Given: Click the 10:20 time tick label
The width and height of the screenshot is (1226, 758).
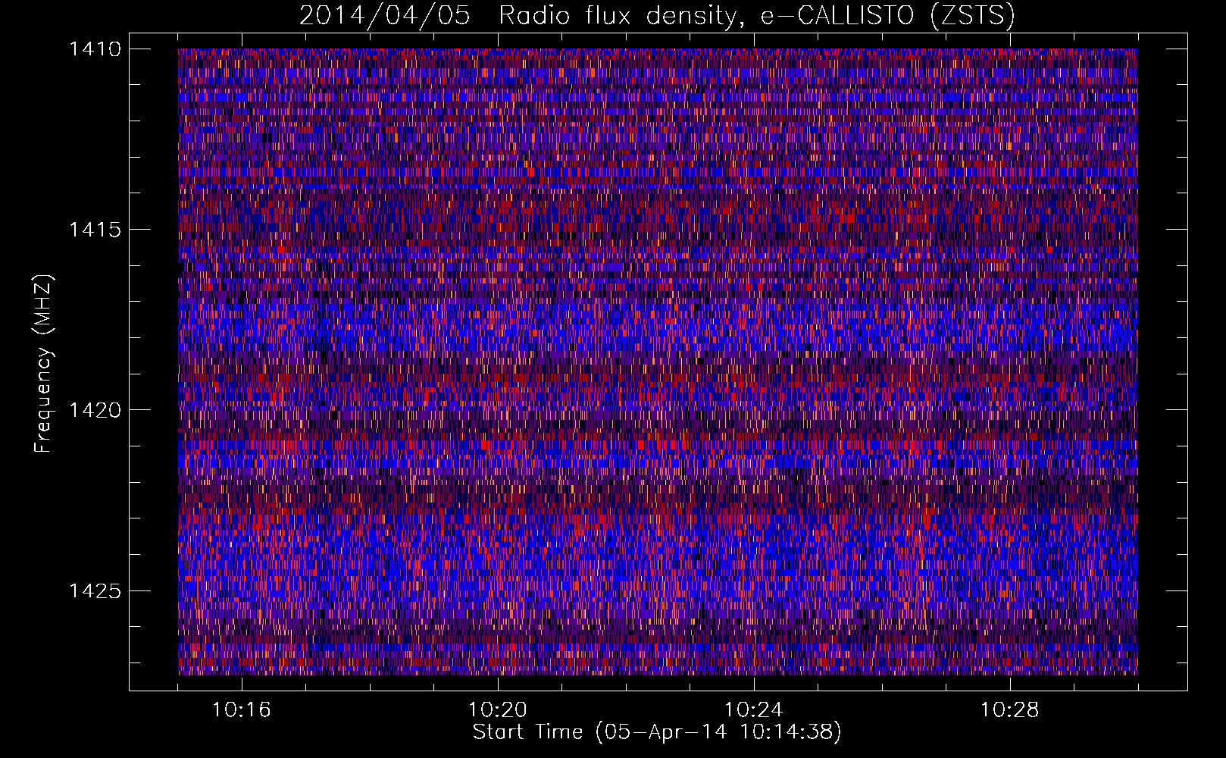Looking at the screenshot, I should coord(498,710).
